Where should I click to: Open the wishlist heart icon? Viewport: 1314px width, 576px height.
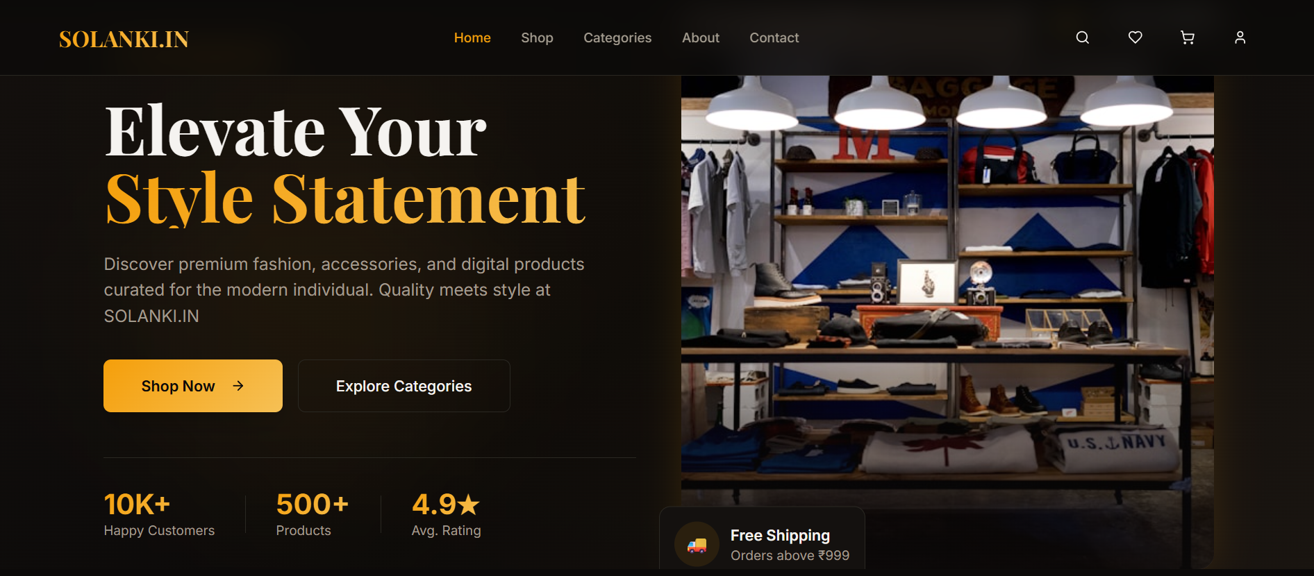pyautogui.click(x=1135, y=37)
